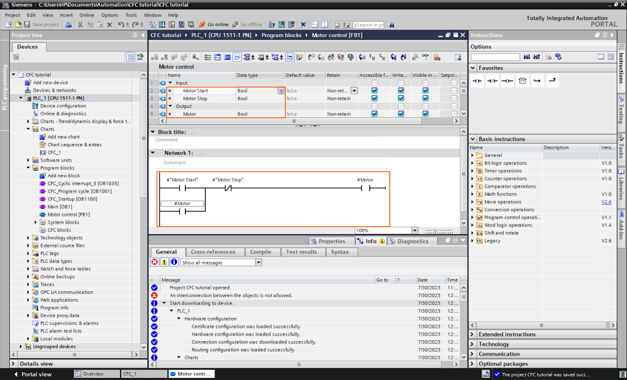
Task: Open the Online menu
Action: [86, 15]
